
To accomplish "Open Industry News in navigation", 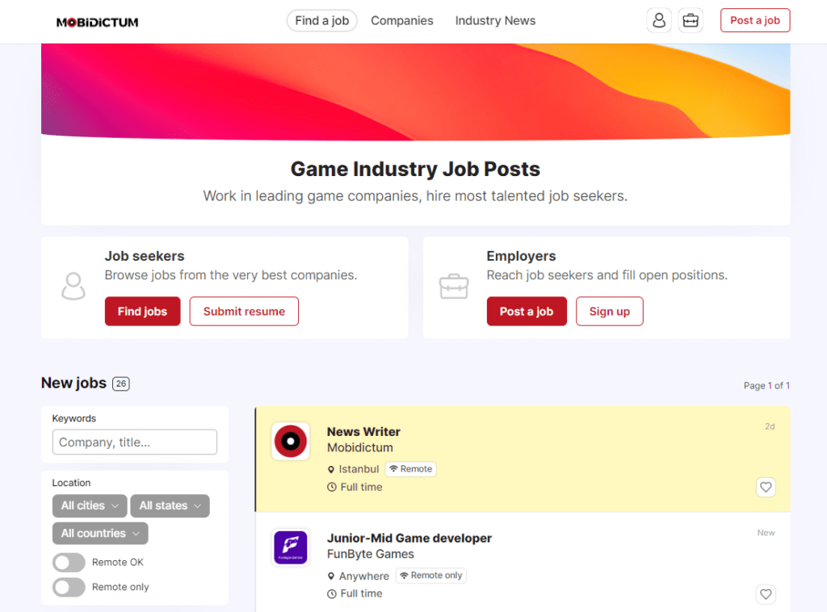I will (x=495, y=21).
